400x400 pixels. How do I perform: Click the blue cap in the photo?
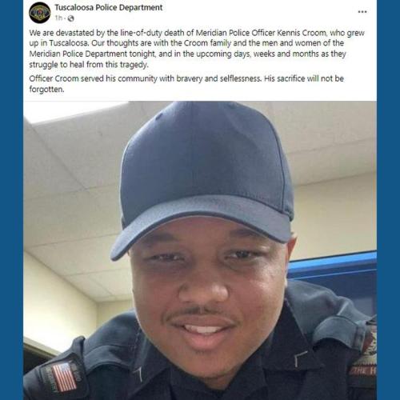point(202,176)
